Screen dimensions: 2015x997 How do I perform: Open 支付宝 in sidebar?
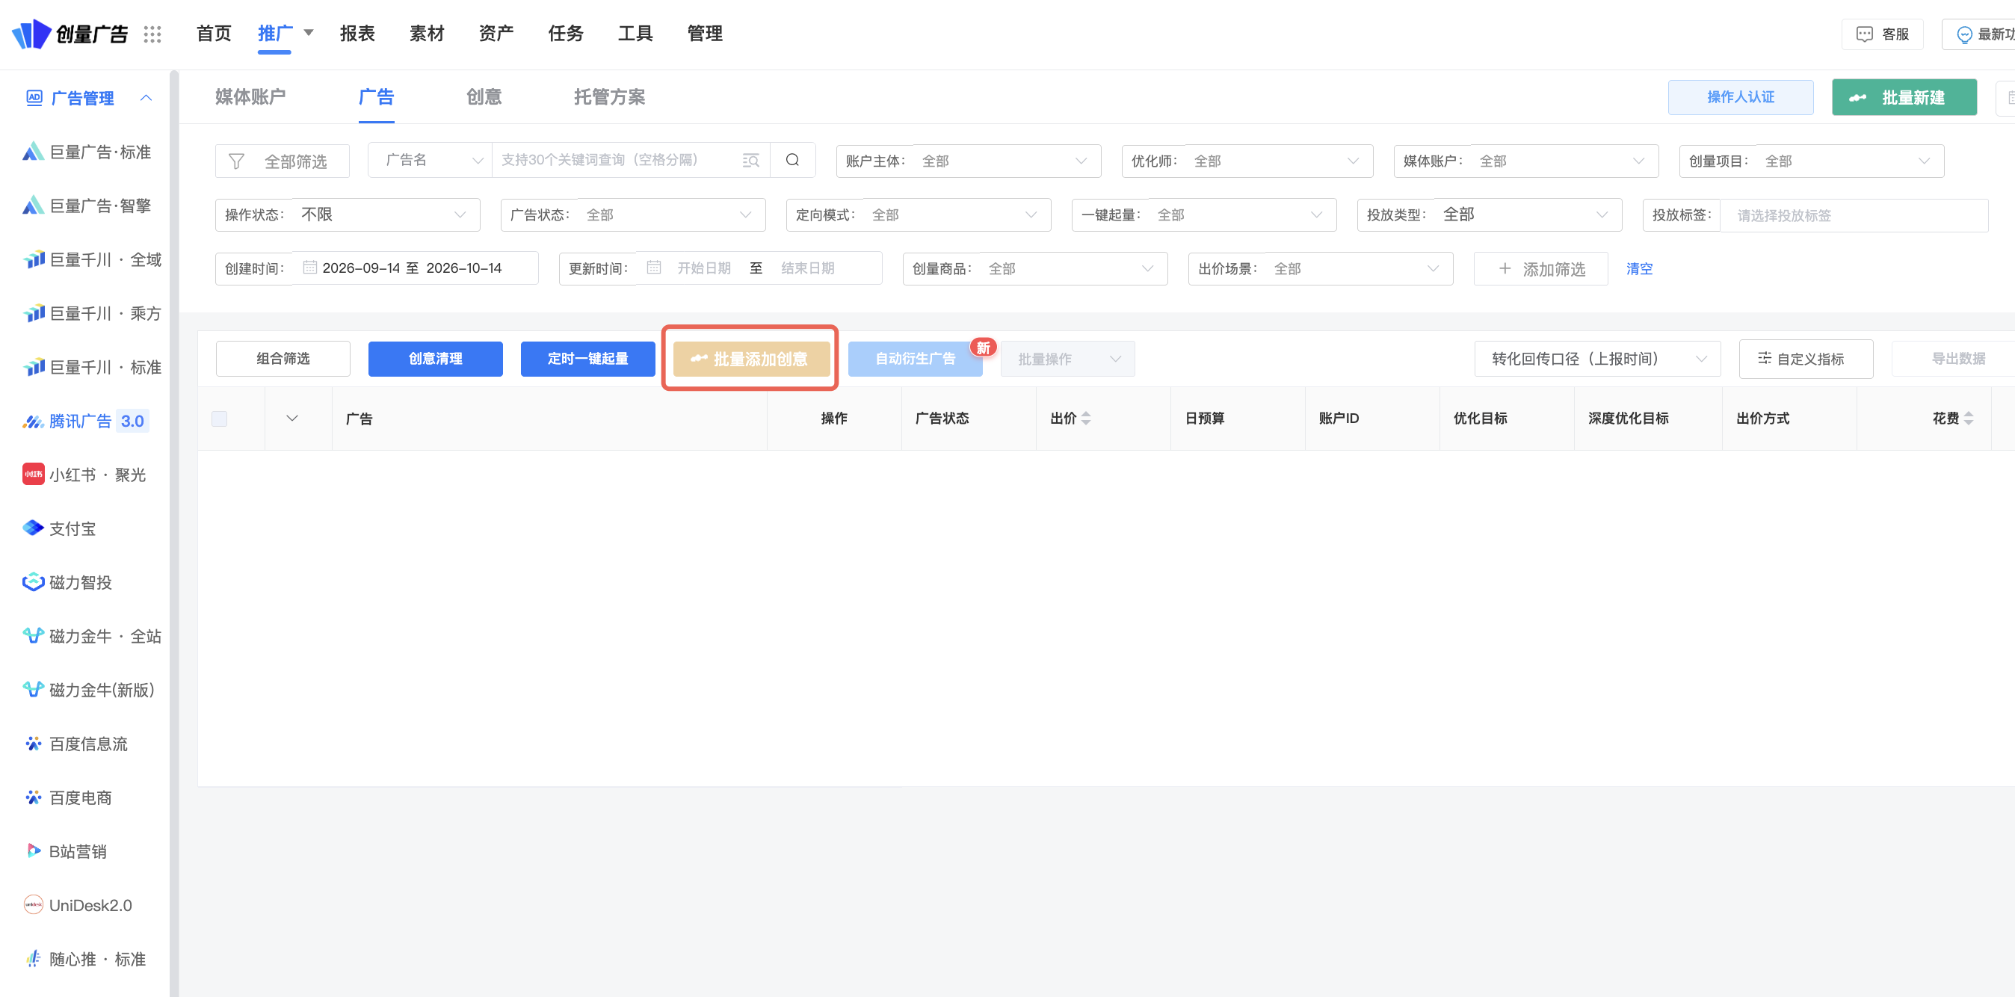pyautogui.click(x=60, y=528)
